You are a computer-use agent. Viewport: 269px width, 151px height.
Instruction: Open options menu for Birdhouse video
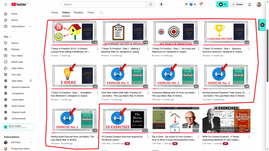click(97, 49)
